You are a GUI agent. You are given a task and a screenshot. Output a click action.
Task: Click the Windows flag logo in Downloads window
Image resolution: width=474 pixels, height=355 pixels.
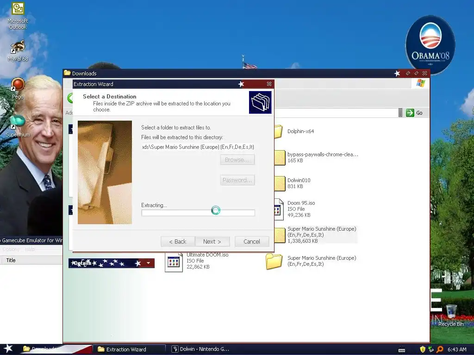click(420, 83)
